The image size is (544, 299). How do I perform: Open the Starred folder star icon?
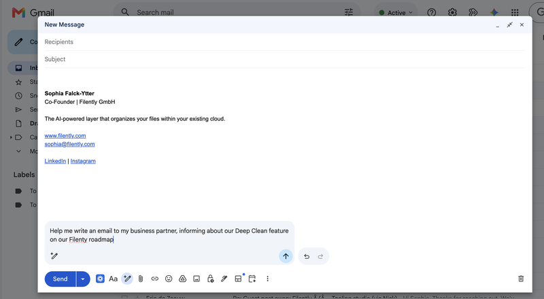tap(19, 82)
